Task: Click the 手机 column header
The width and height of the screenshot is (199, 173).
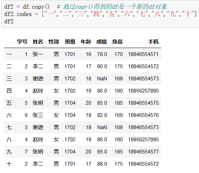Action: click(153, 42)
